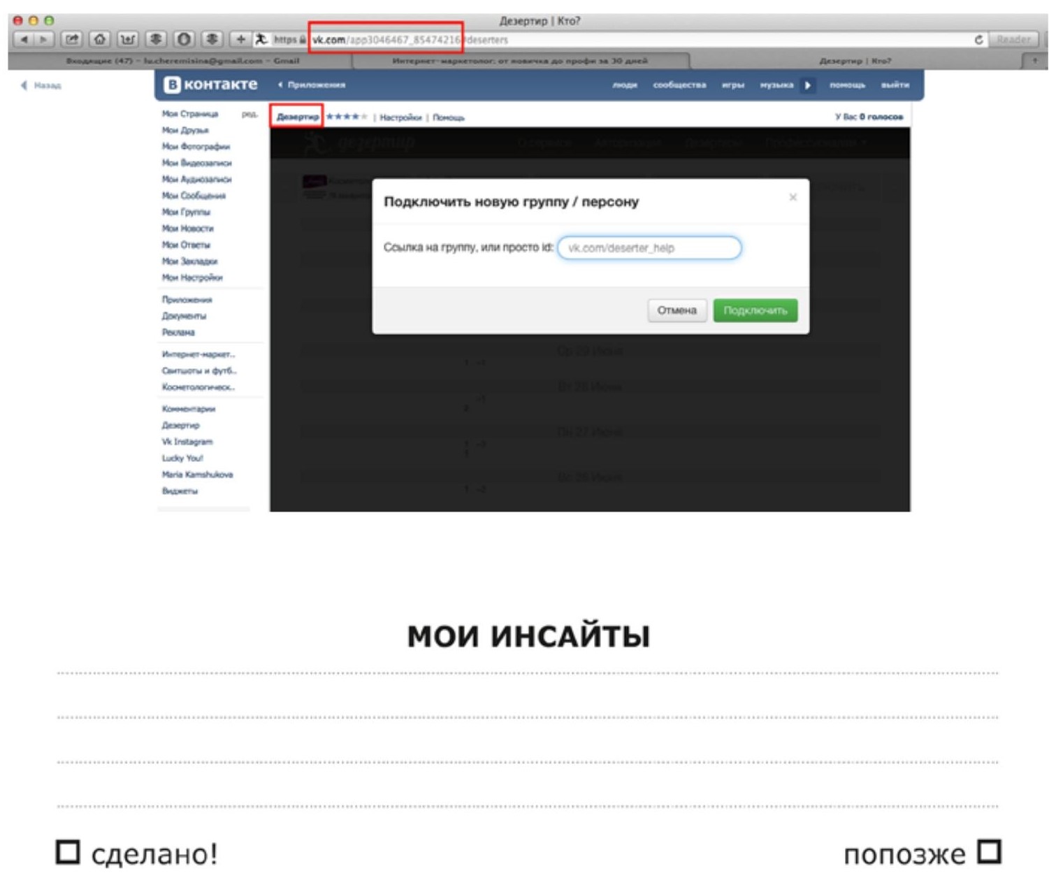Tick the 'попозже' checkbox
Viewport: 1049px width, 875px height.
[x=989, y=851]
